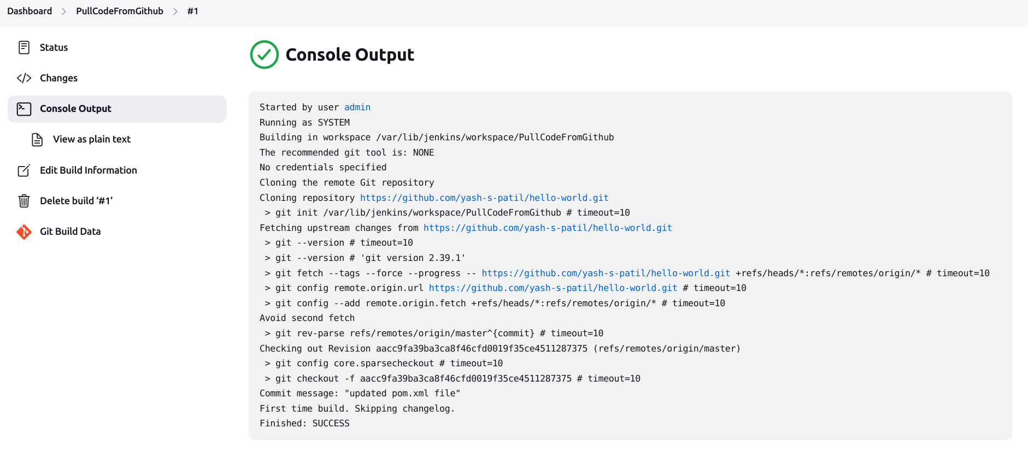Open plain text view via document icon
The width and height of the screenshot is (1028, 452).
(37, 139)
